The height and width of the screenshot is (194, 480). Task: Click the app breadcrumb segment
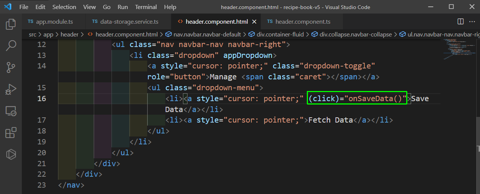[x=48, y=34]
